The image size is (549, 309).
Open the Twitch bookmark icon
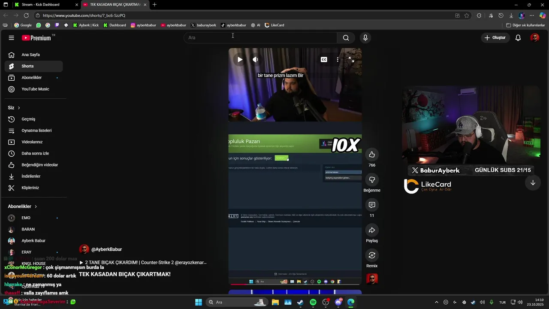[x=57, y=25]
